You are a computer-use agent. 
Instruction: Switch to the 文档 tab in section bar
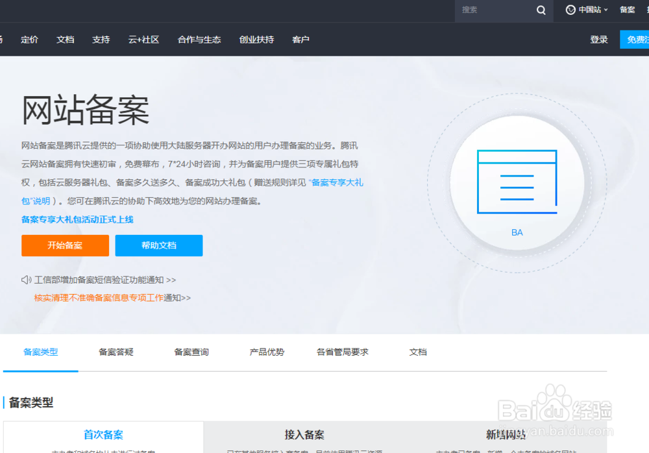tap(417, 352)
